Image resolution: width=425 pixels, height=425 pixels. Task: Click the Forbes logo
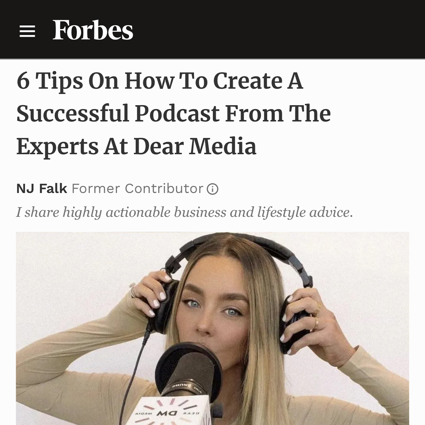pos(93,30)
